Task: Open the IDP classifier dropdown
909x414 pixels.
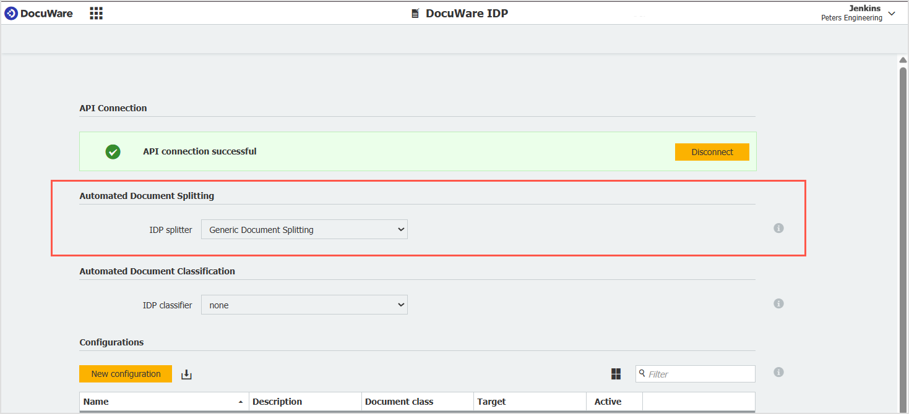Action: coord(304,305)
